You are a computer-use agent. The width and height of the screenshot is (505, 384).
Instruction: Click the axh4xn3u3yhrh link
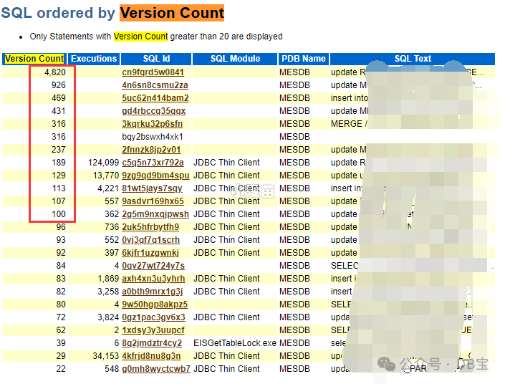(x=153, y=279)
